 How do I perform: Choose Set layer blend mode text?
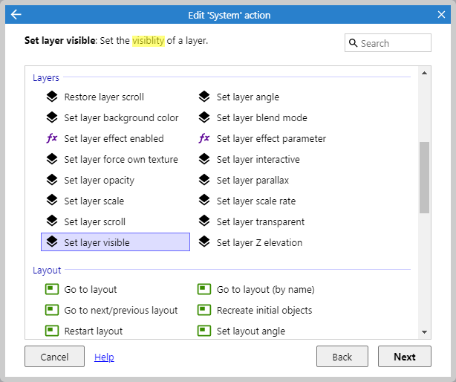(261, 118)
